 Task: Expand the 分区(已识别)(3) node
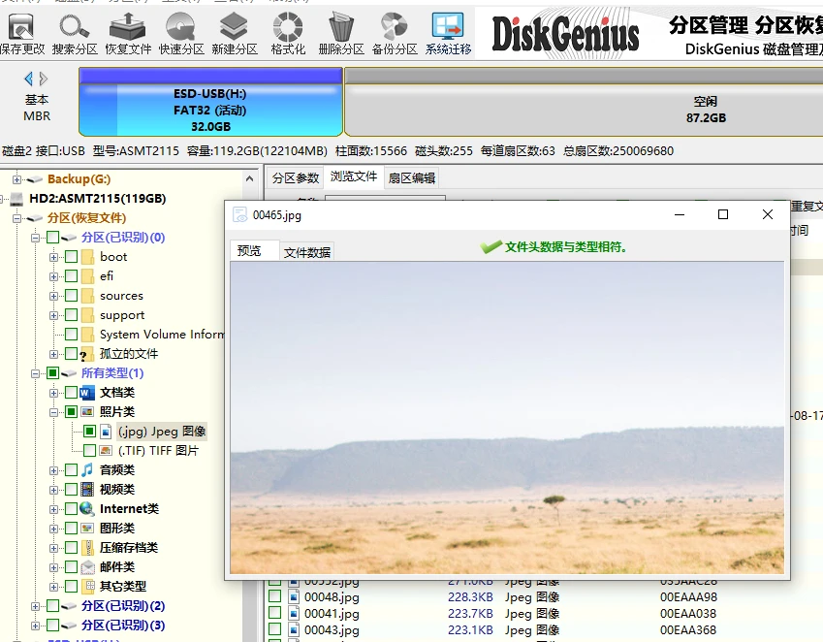click(x=35, y=626)
